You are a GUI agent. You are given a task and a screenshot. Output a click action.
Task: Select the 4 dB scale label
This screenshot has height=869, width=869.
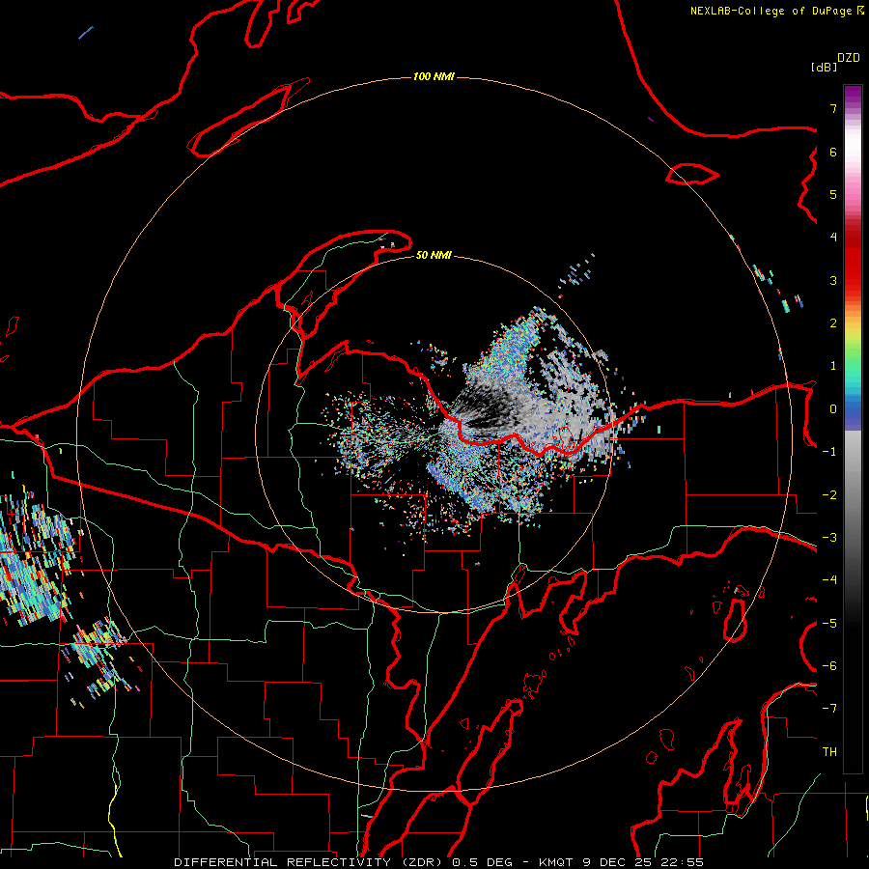[833, 238]
